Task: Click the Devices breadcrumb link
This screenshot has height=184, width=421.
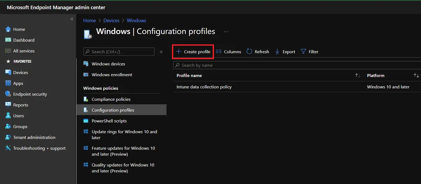Action: (x=111, y=21)
